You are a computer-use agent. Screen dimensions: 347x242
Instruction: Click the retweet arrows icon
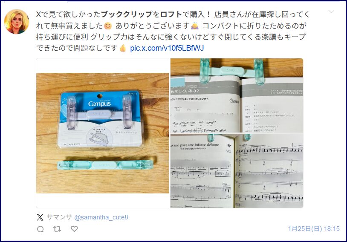tap(57, 229)
